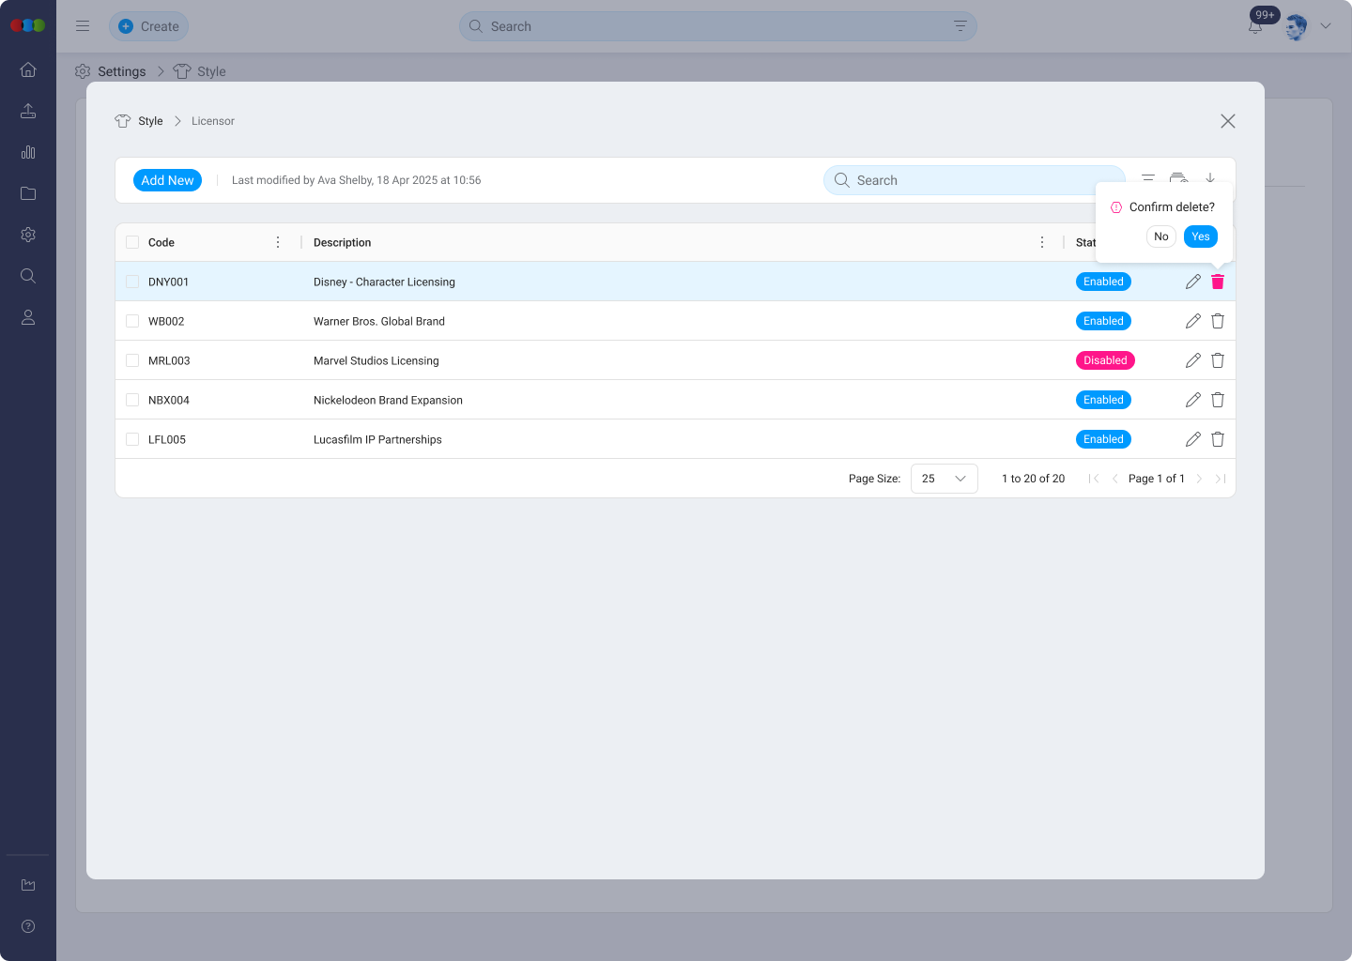Select the MRL003 row checkbox

(x=132, y=360)
